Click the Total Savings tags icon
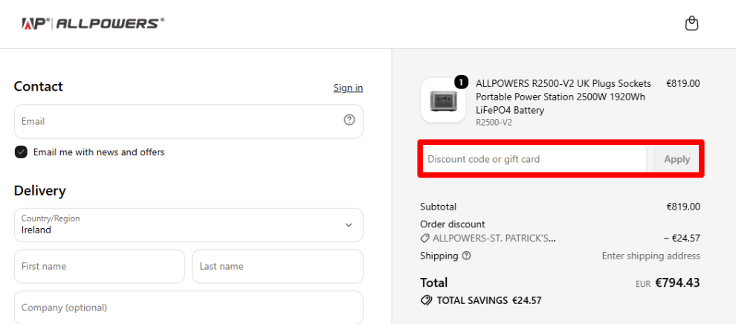 click(426, 300)
